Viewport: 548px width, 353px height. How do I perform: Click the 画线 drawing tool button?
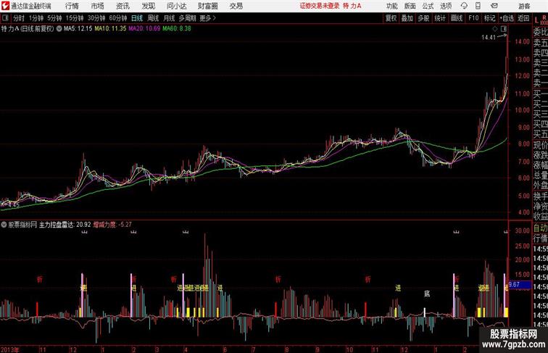coord(457,18)
